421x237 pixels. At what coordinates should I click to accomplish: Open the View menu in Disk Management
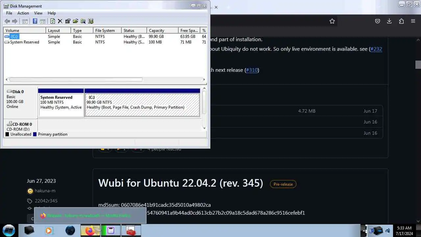coord(38,13)
